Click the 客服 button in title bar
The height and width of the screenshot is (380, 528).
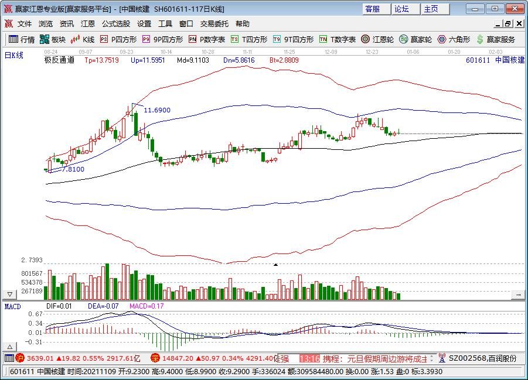pyautogui.click(x=376, y=9)
